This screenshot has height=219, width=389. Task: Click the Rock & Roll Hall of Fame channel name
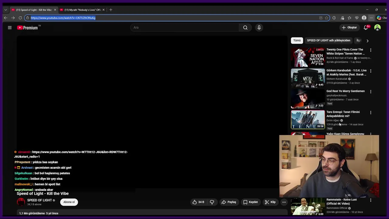tap(340, 58)
